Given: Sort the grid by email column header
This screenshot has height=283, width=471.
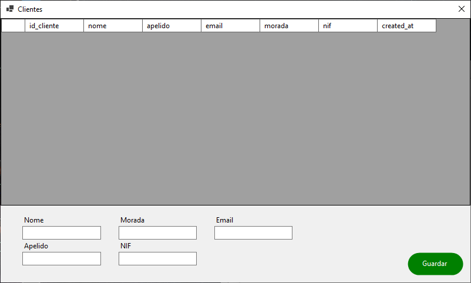Looking at the screenshot, I should coord(230,26).
